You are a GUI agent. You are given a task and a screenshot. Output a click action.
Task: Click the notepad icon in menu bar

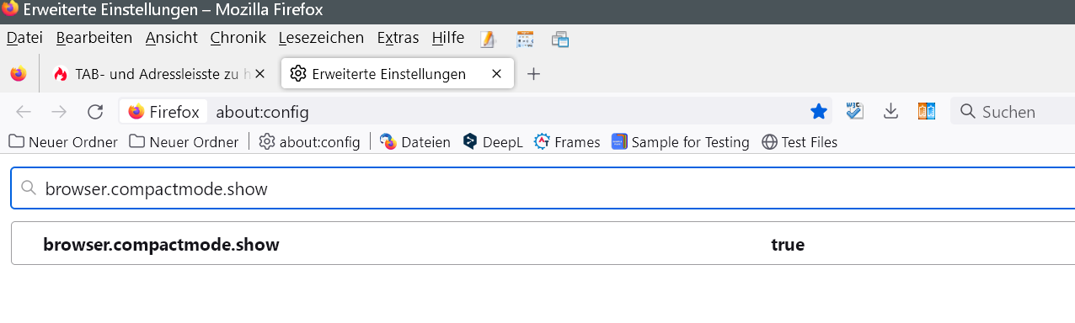(488, 39)
